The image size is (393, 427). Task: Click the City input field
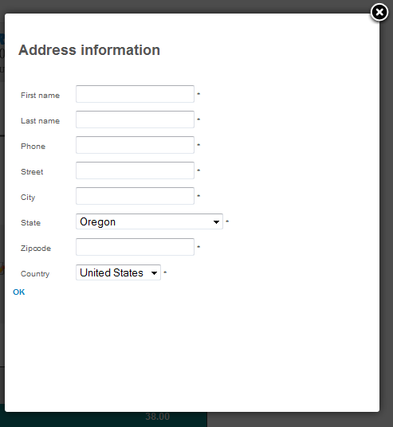pos(135,196)
